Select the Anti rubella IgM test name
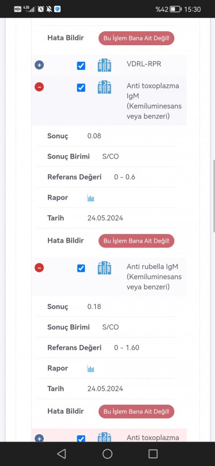 (x=154, y=277)
